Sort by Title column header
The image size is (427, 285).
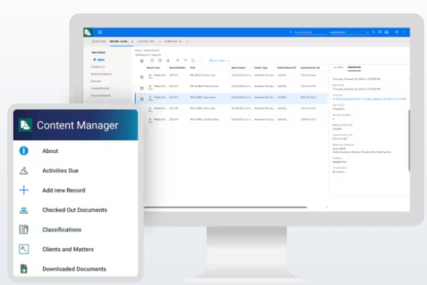193,67
